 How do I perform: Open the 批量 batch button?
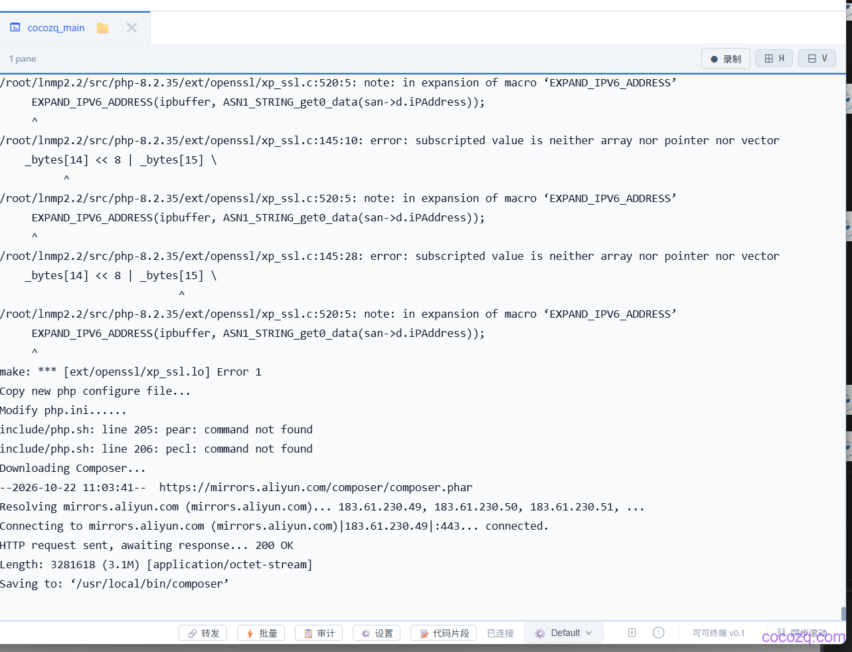click(x=261, y=633)
